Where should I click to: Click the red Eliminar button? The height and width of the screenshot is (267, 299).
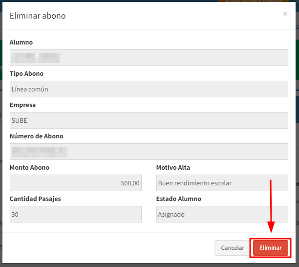(270, 248)
